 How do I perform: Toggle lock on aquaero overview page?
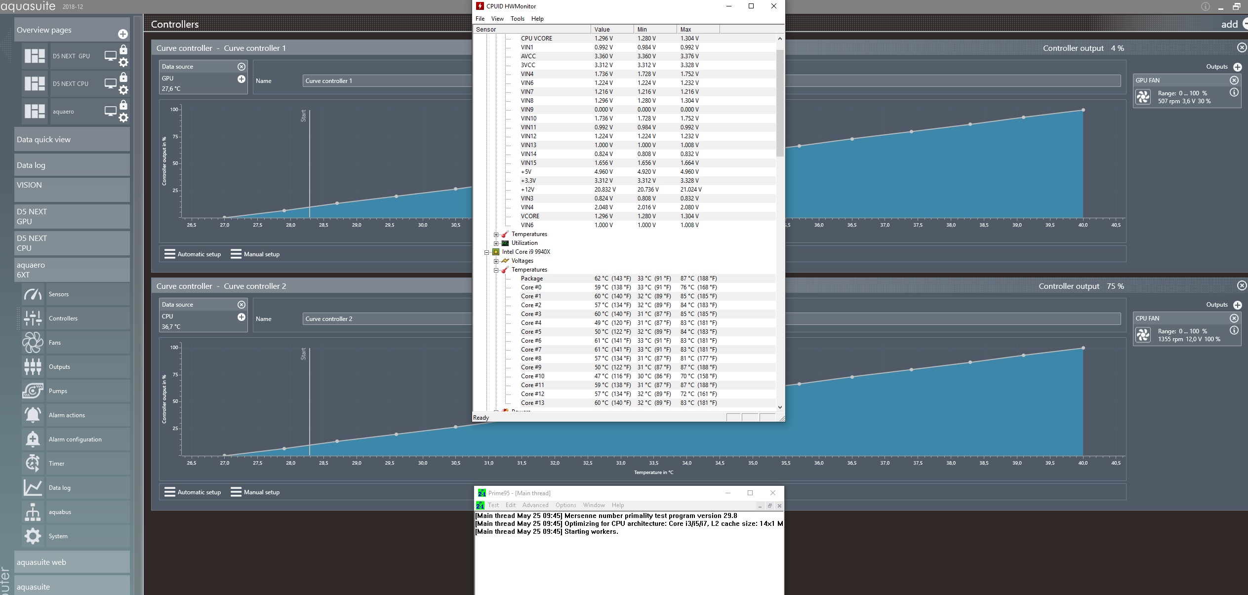pos(123,105)
